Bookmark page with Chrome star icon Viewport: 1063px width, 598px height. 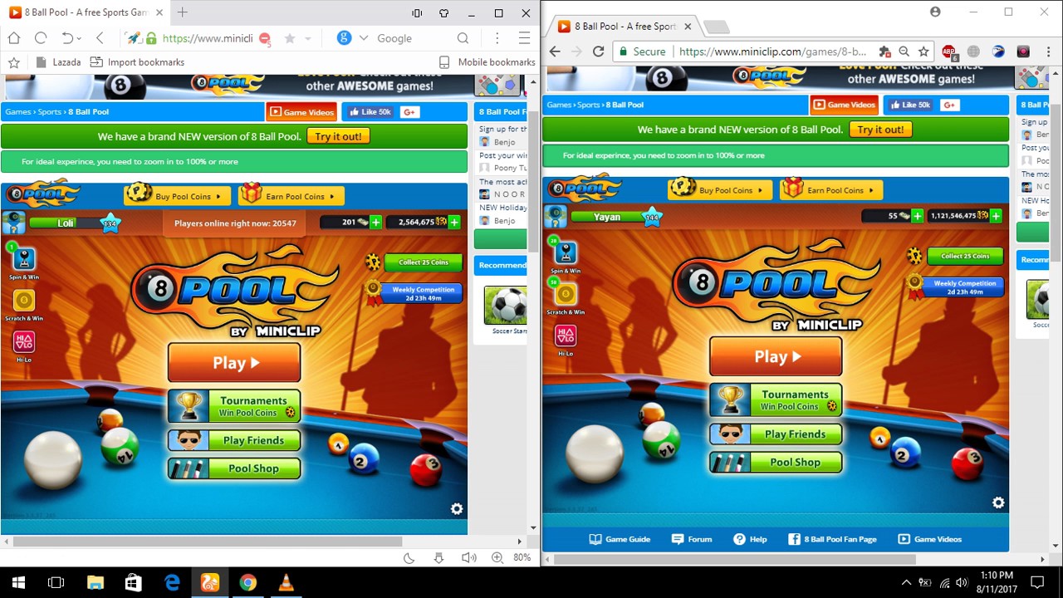tap(923, 51)
